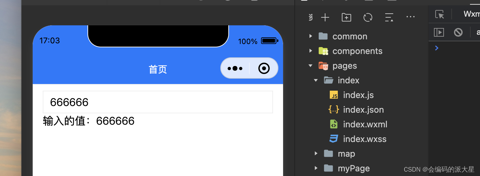Click the 17:03 clock in simulator
The width and height of the screenshot is (480, 176).
[50, 41]
